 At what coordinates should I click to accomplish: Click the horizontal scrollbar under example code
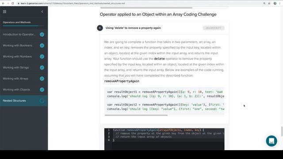coord(136,115)
